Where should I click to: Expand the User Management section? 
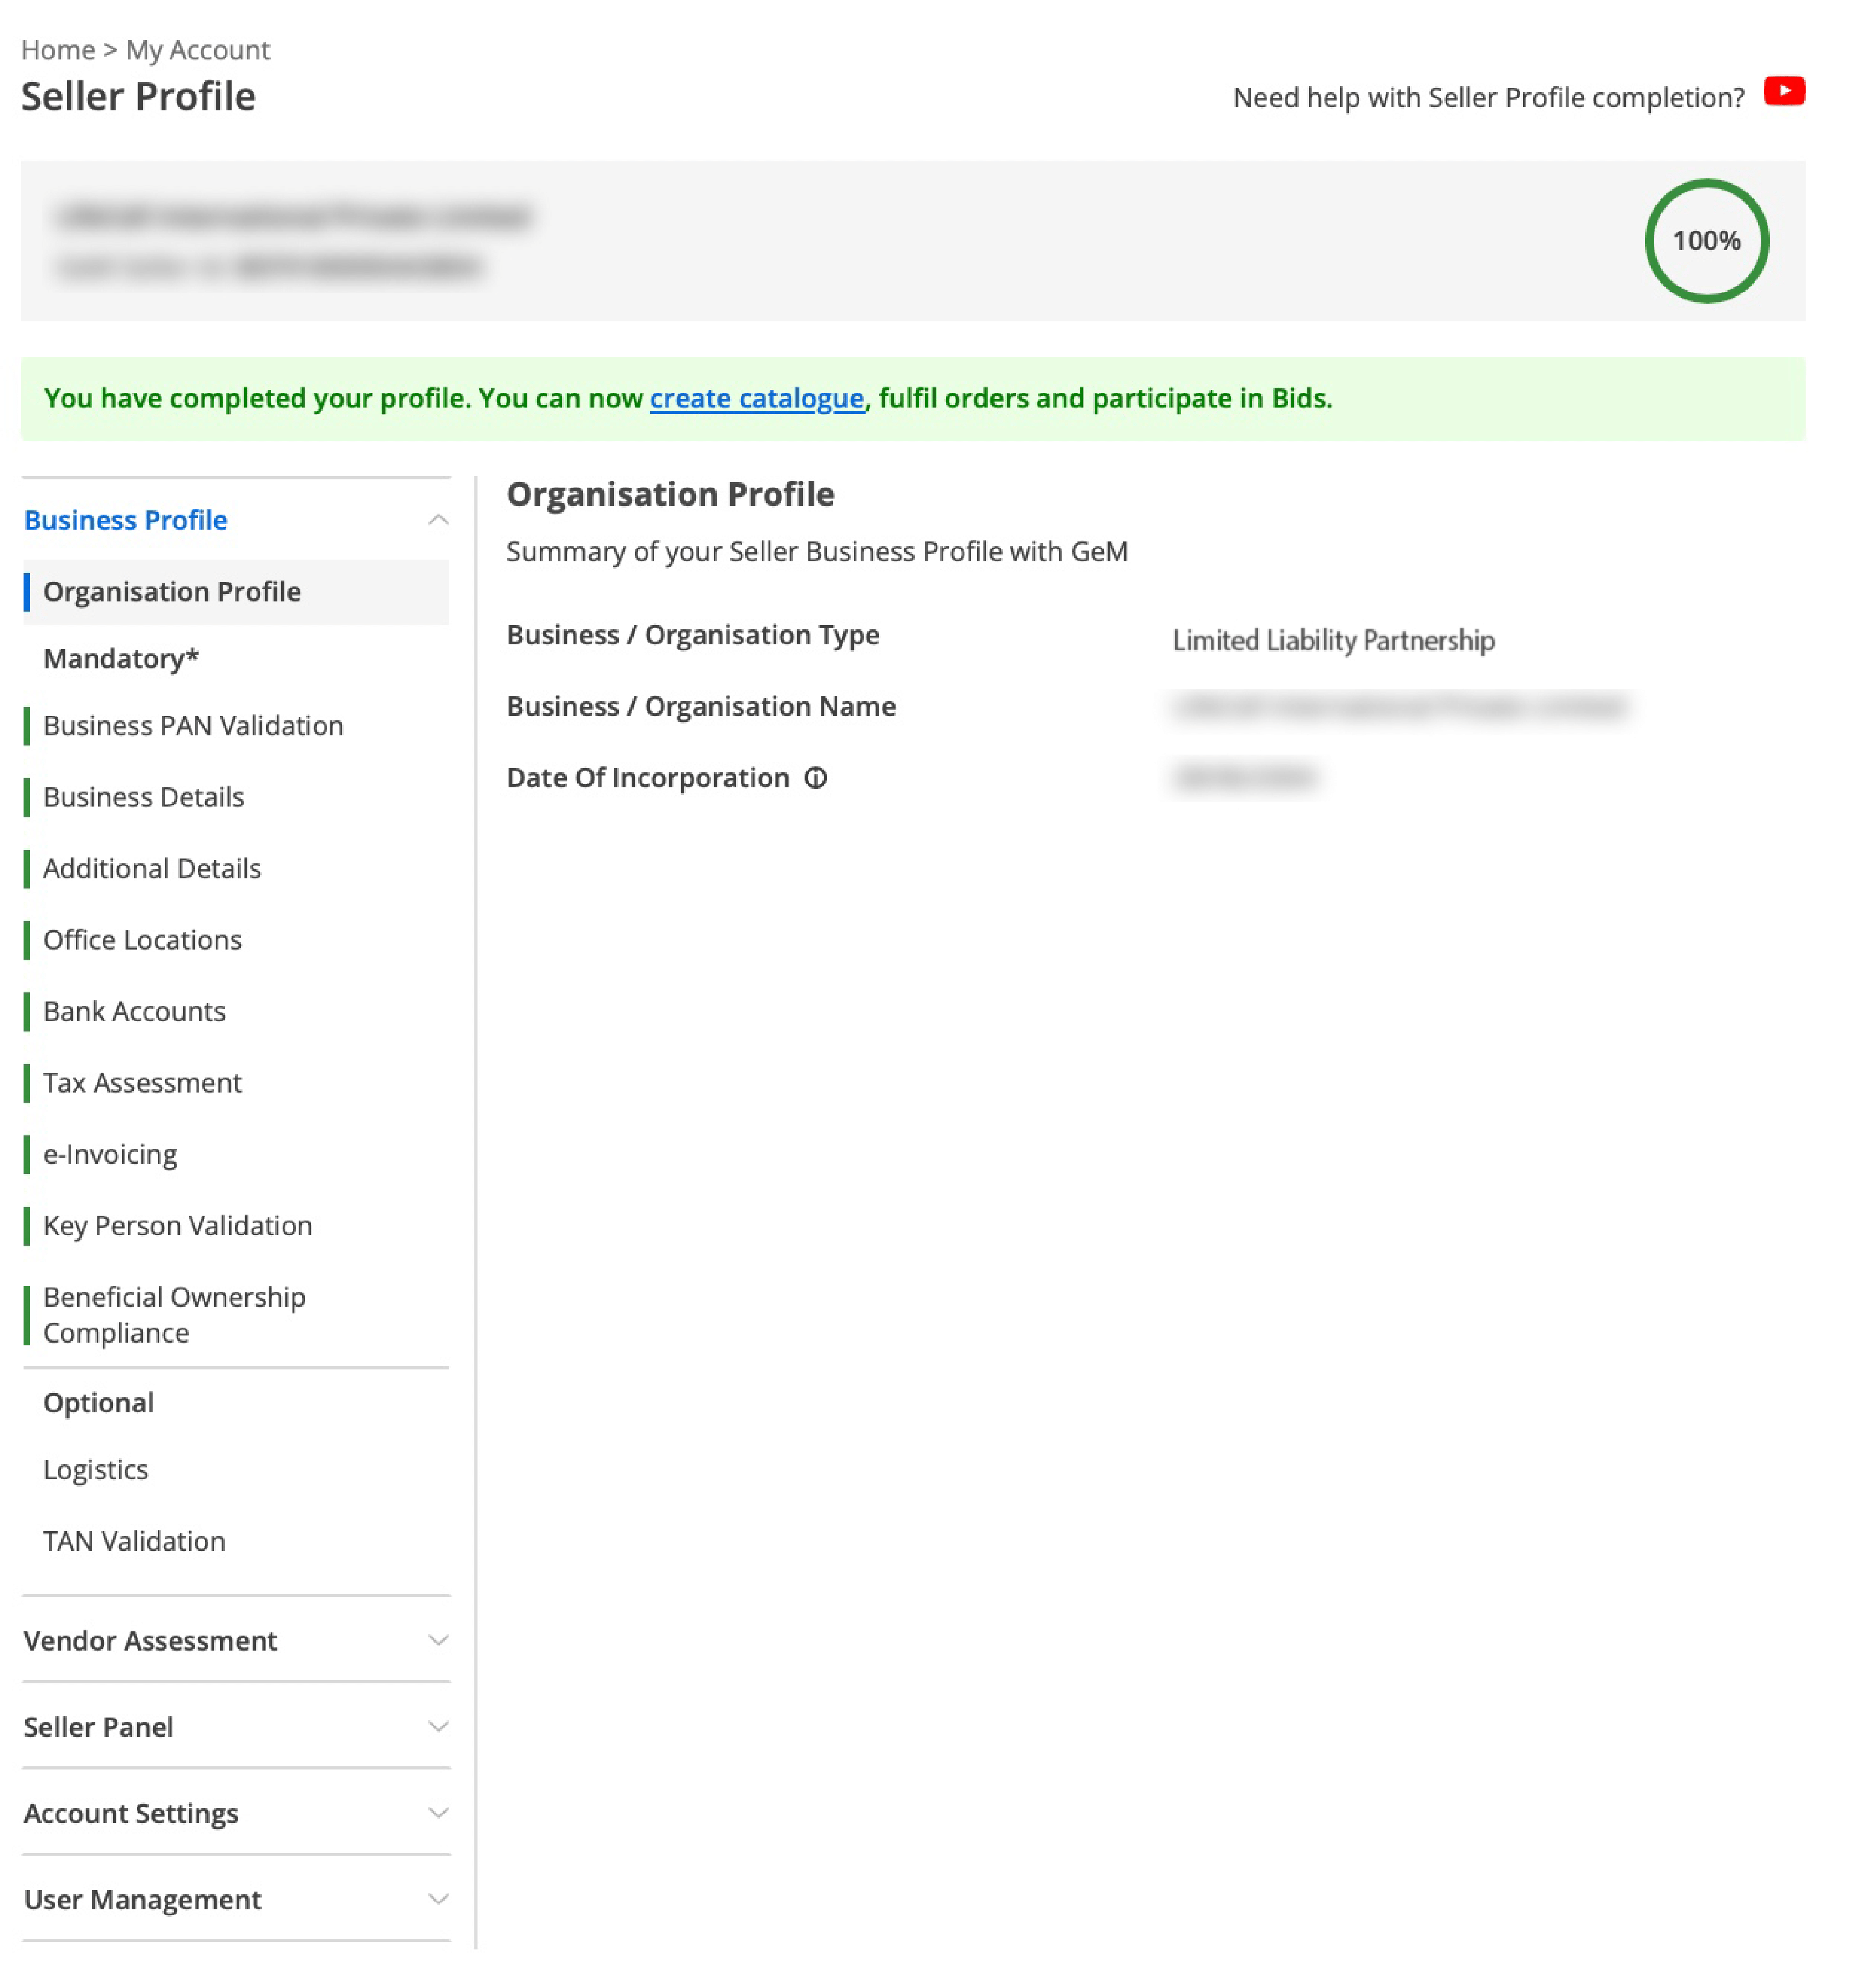pos(236,1899)
